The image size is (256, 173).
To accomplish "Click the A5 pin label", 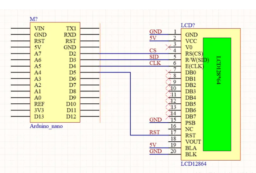I will [x=38, y=66].
